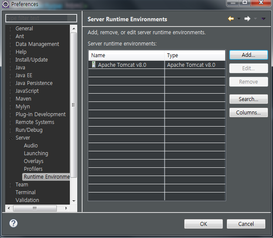Expand the Data Management node
Image resolution: width=273 pixels, height=238 pixels.
11,45
